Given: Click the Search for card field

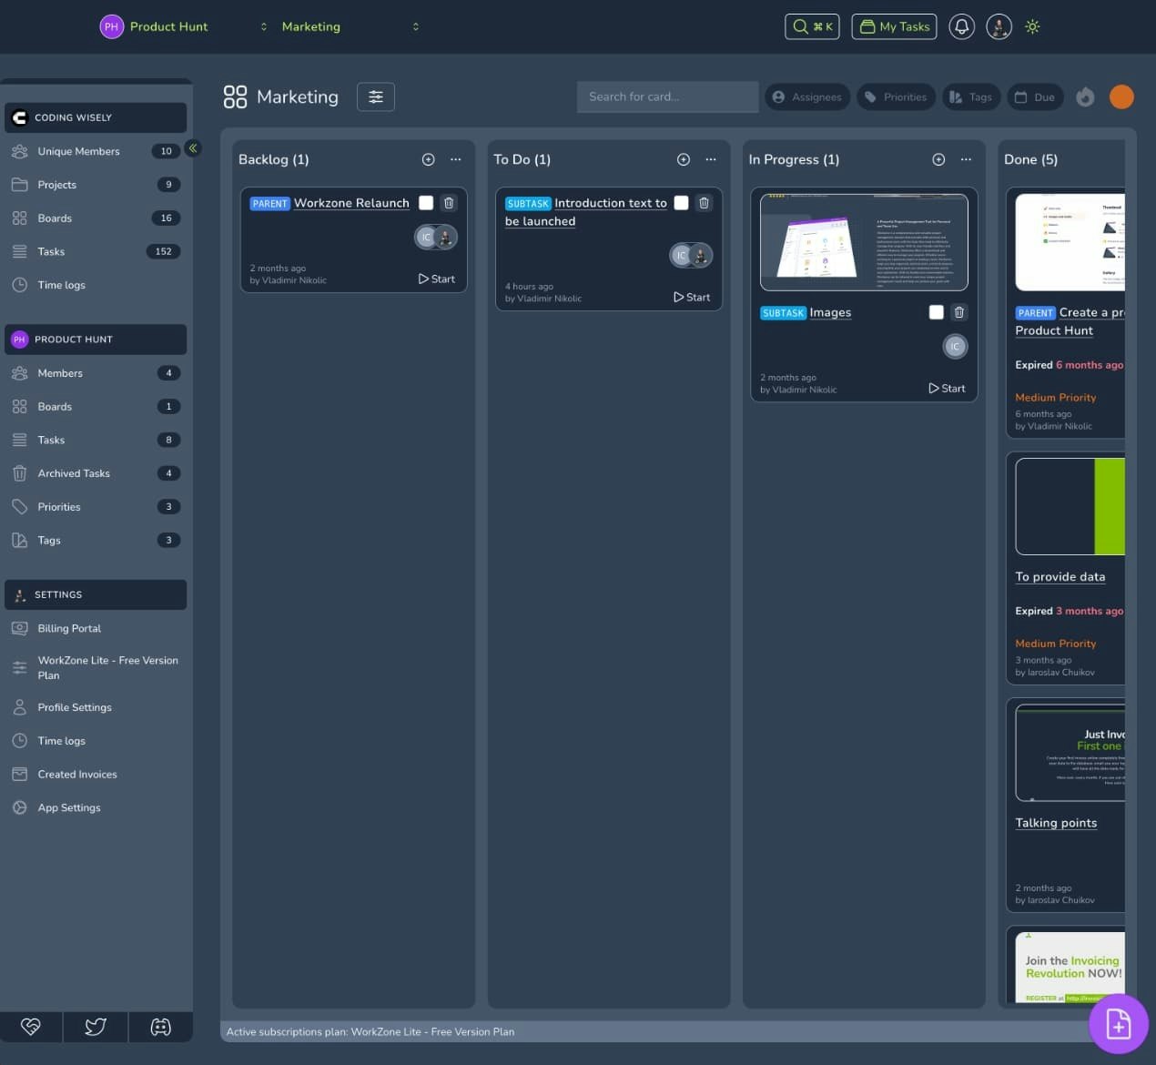Looking at the screenshot, I should coord(667,96).
